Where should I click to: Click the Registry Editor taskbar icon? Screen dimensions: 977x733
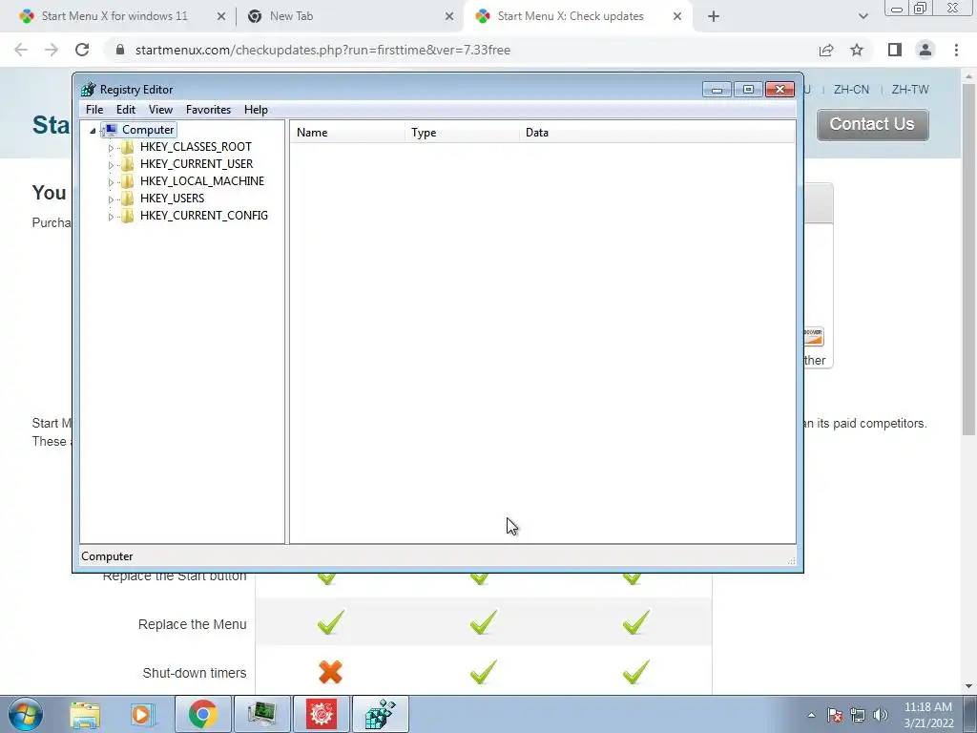pyautogui.click(x=381, y=714)
